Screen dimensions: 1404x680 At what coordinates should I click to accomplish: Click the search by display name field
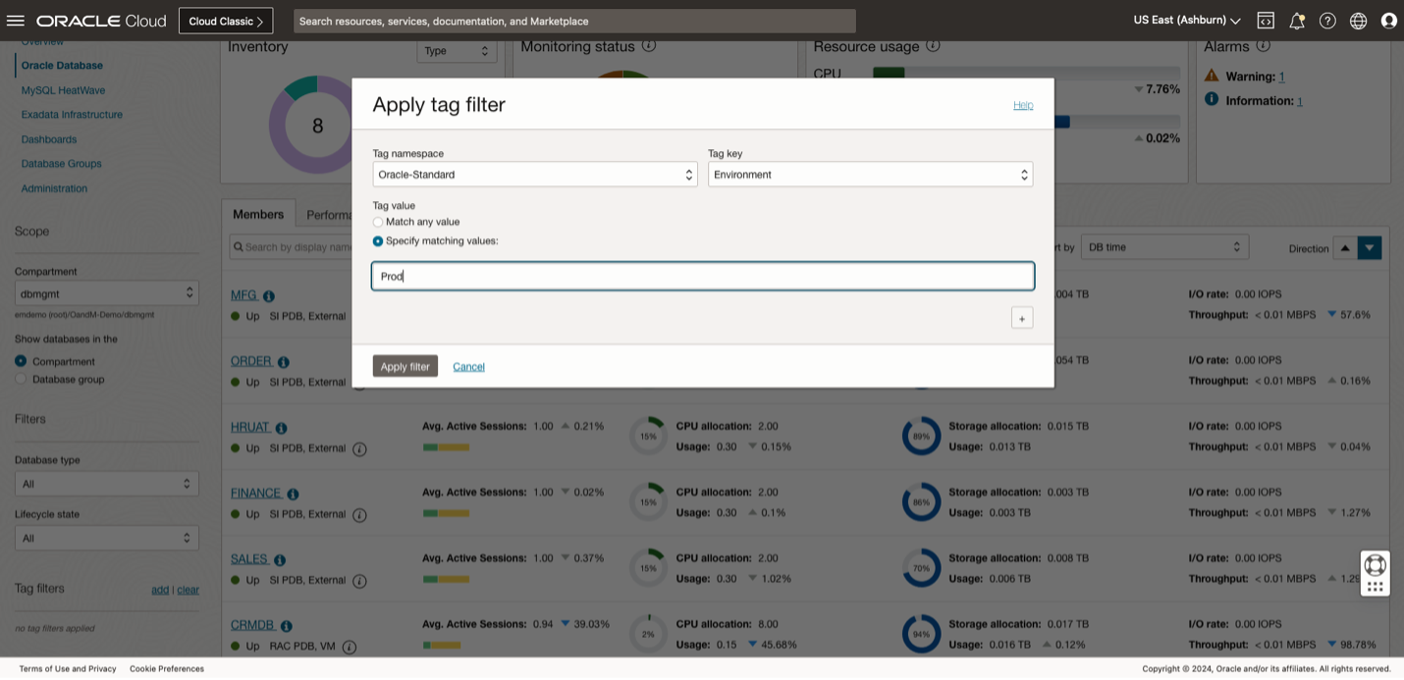[291, 247]
